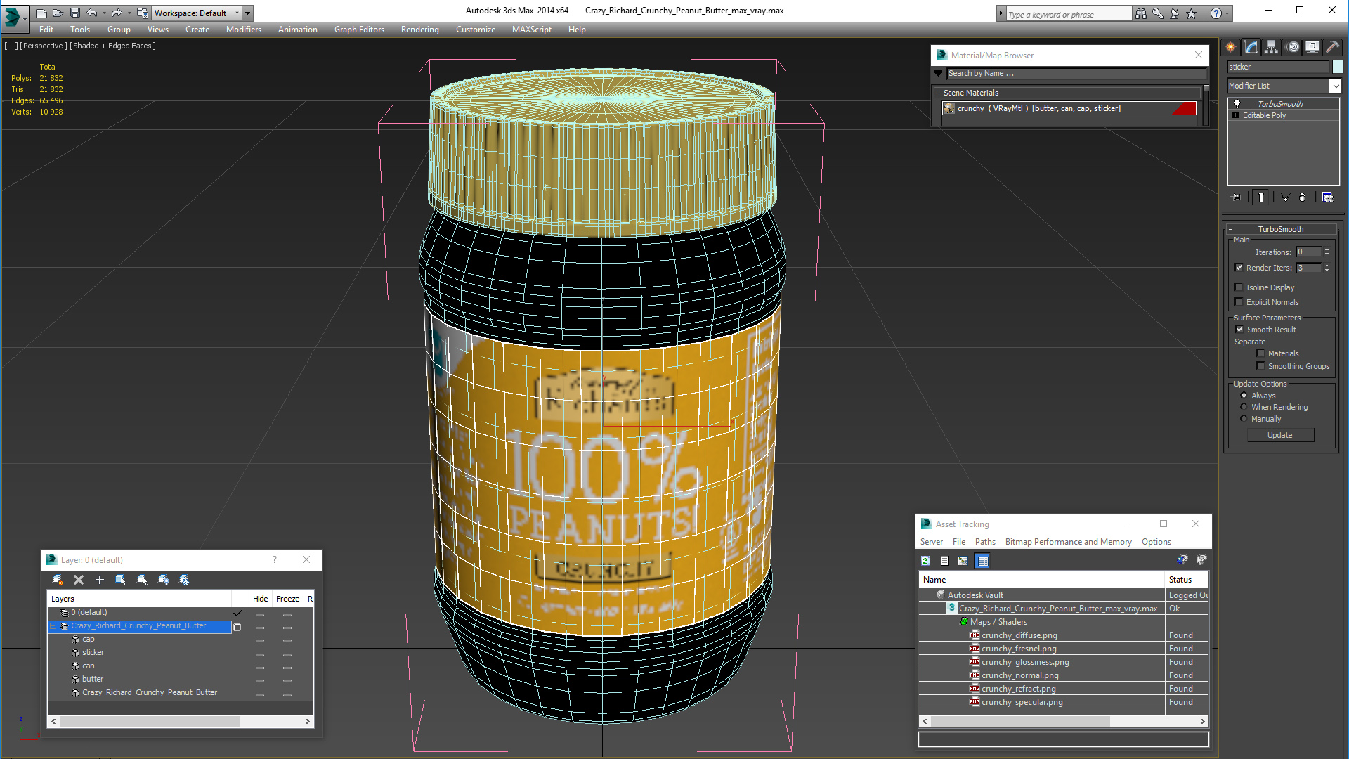Click the Pin Stack icon
Image resolution: width=1349 pixels, height=759 pixels.
tap(1237, 197)
